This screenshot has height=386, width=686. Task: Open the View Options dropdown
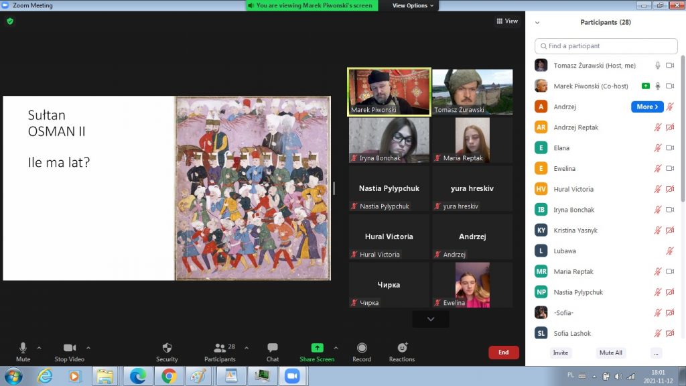click(x=413, y=5)
